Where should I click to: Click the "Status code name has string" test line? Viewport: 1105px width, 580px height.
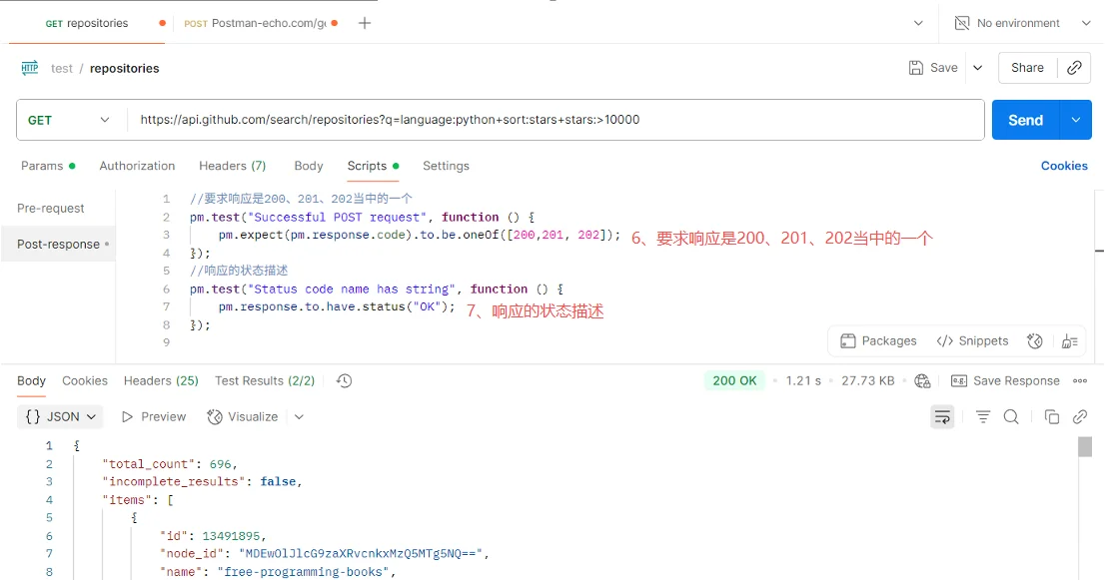pos(377,290)
